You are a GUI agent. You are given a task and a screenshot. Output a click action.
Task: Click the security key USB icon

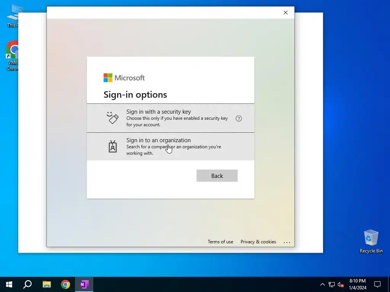(x=113, y=118)
